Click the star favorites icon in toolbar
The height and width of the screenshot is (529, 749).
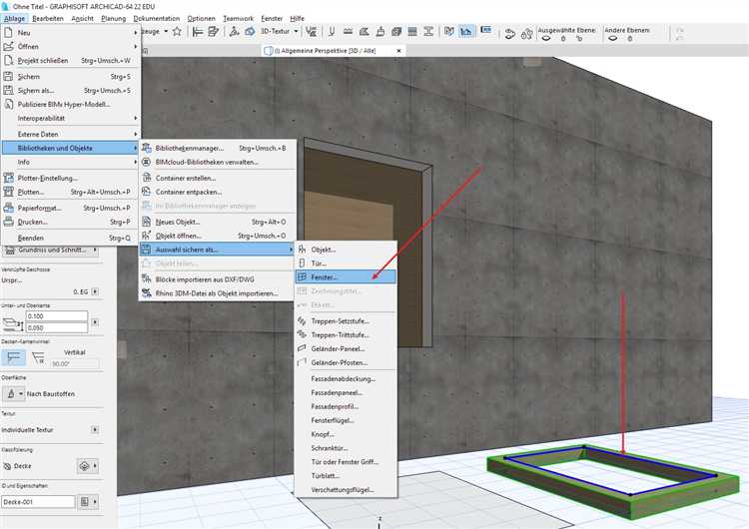pyautogui.click(x=177, y=32)
